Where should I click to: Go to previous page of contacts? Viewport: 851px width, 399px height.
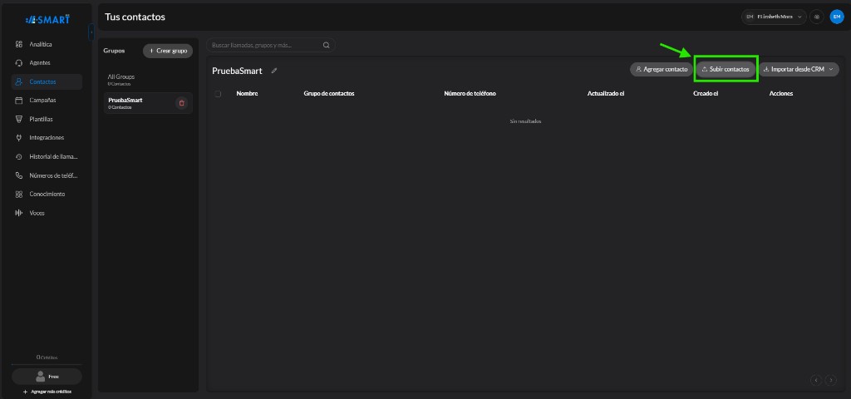[816, 380]
